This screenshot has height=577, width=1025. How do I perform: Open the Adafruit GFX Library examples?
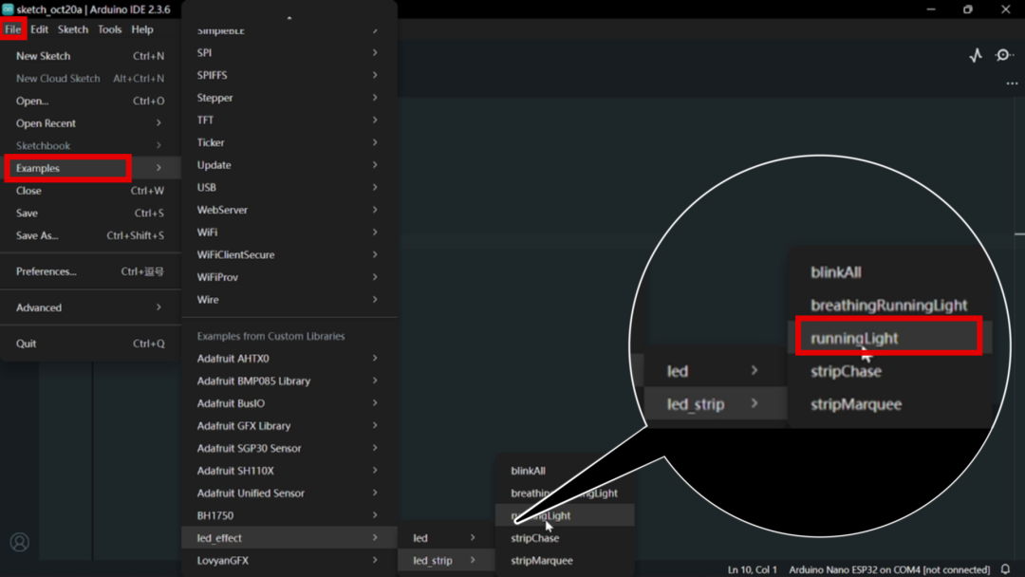285,426
